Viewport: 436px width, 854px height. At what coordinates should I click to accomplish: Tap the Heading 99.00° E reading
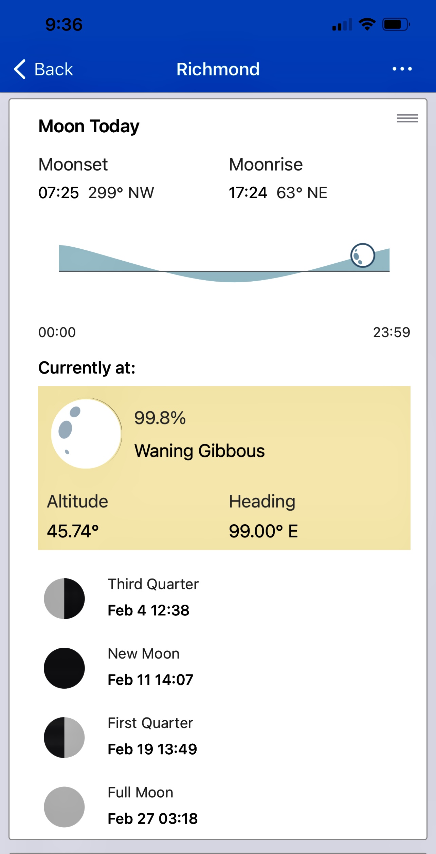pyautogui.click(x=263, y=531)
